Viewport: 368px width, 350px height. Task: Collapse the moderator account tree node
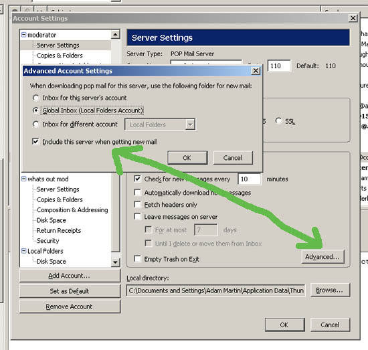(23, 35)
